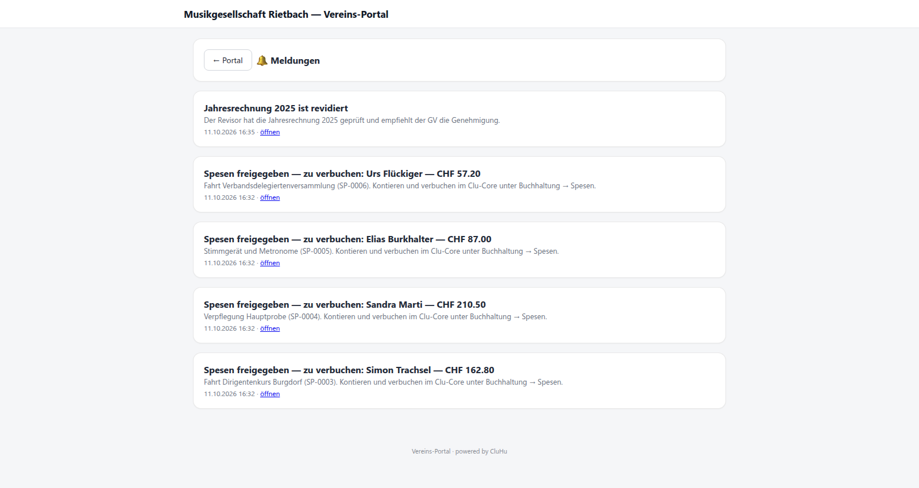Click the SP-0003 Dirigentenkurs Burgdorf description
The image size is (919, 488).
click(383, 382)
